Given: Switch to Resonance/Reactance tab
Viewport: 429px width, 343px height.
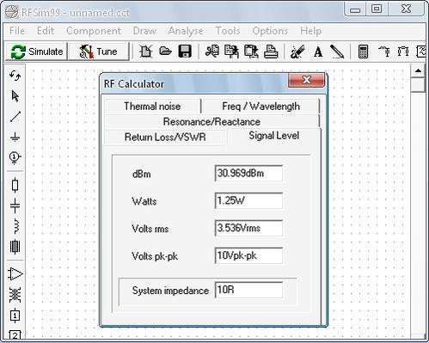Looking at the screenshot, I should tap(211, 121).
